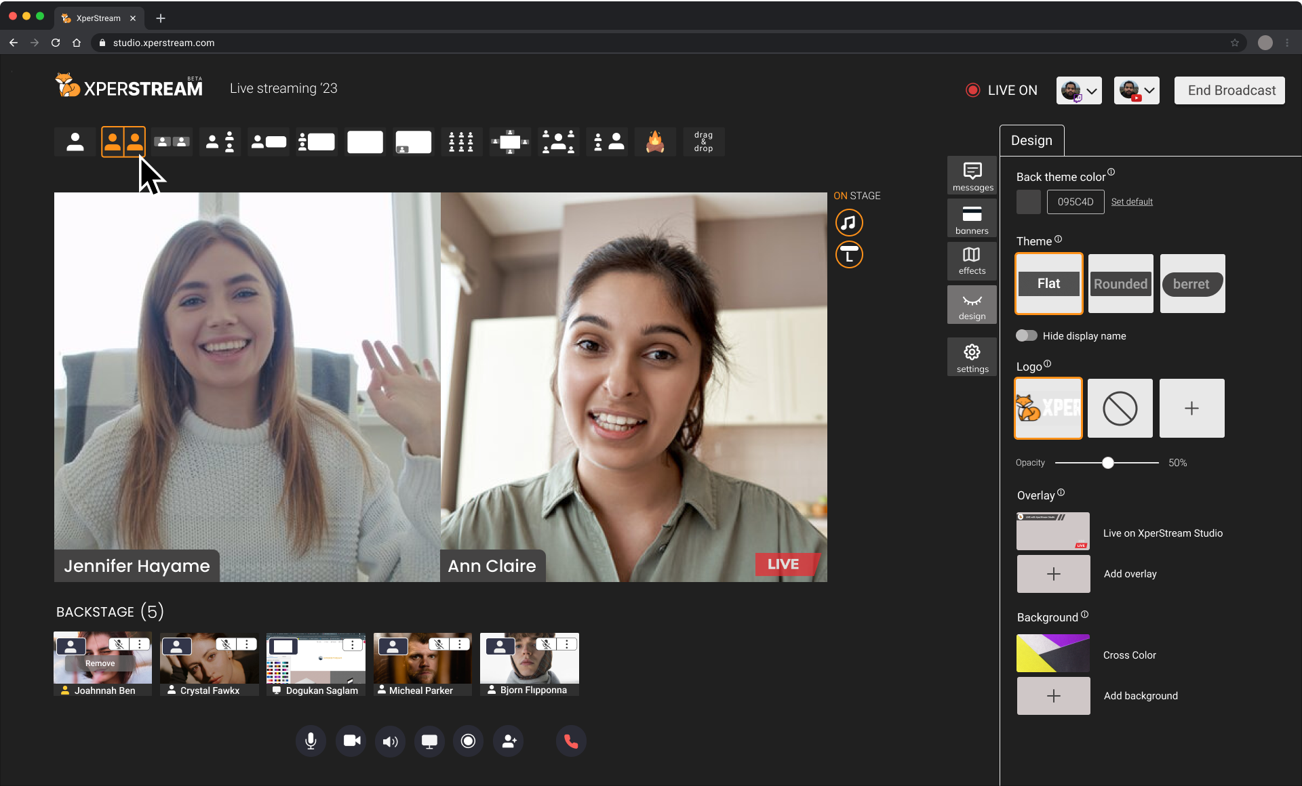
Task: Open the banners side panel
Action: 972,220
